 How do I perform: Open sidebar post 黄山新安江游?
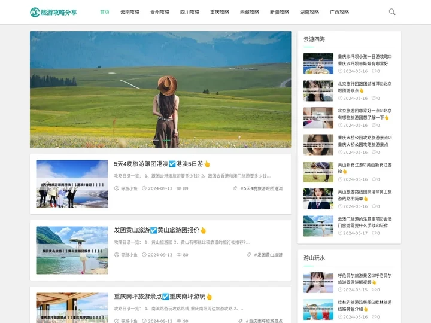click(365, 168)
